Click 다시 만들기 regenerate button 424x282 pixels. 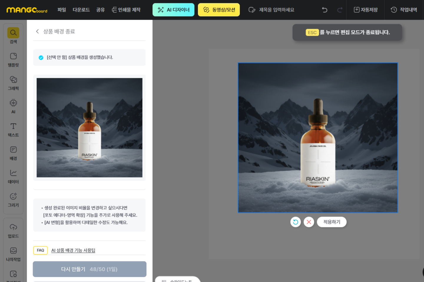(x=90, y=269)
